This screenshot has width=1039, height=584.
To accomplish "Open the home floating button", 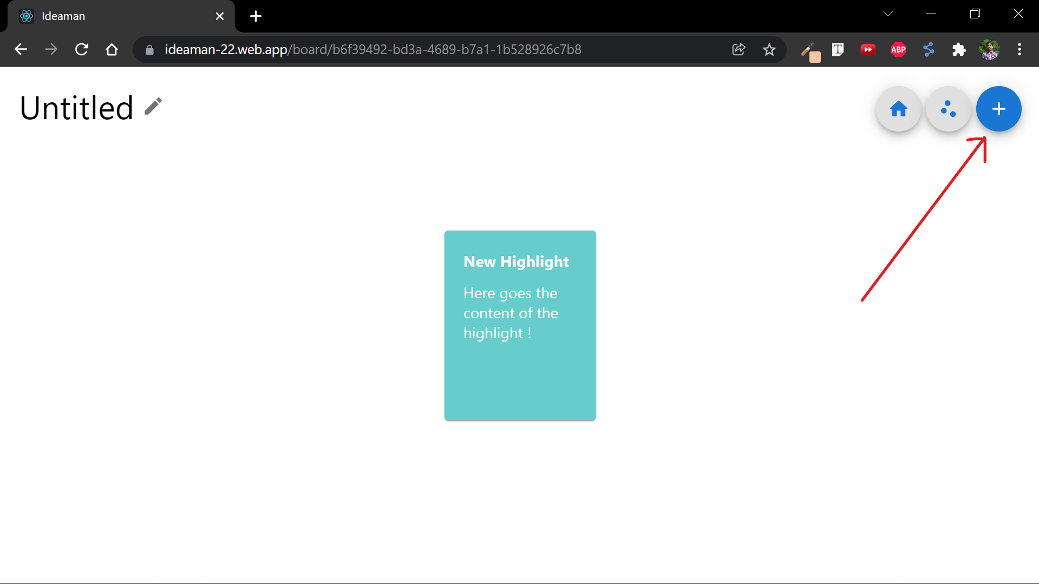I will [x=898, y=109].
